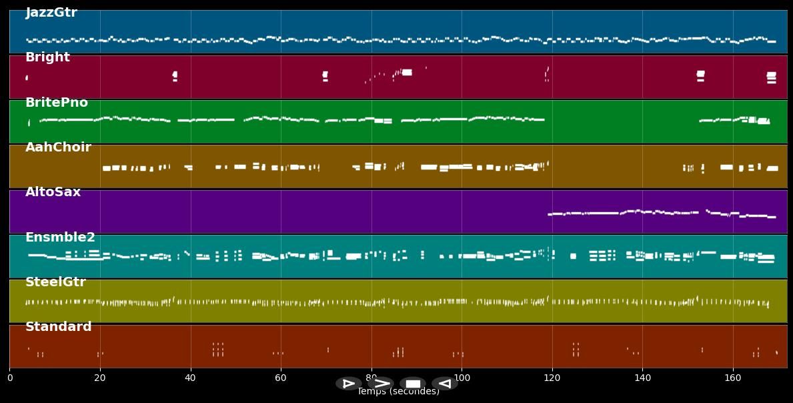793x403 pixels.
Task: Click the SteelGtr track name
Action: tap(55, 282)
